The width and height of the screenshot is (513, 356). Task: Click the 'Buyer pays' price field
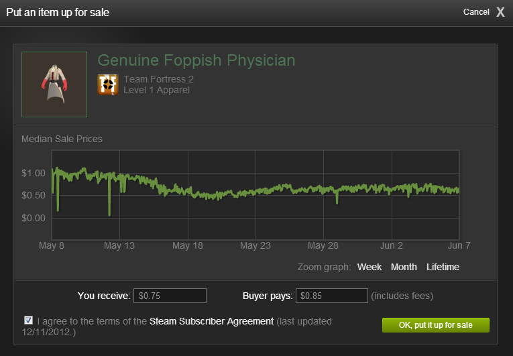pos(332,296)
